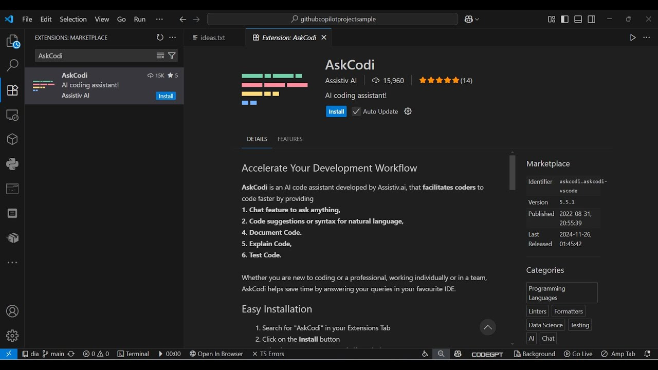This screenshot has height=370, width=658.
Task: Toggle the secondary side bar
Action: coord(592,19)
